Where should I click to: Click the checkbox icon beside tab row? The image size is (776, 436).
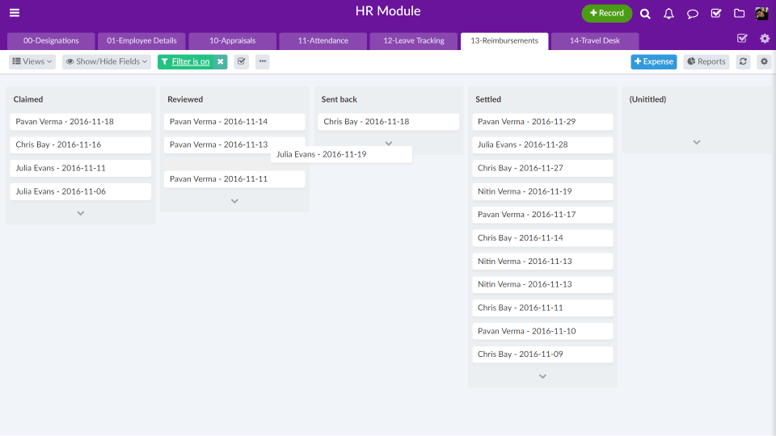(742, 39)
